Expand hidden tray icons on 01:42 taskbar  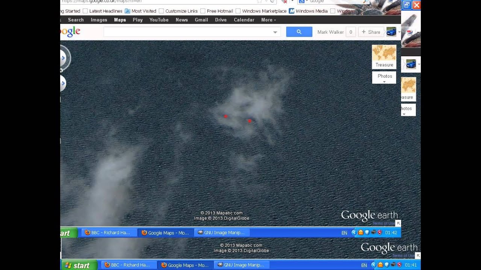(x=354, y=232)
